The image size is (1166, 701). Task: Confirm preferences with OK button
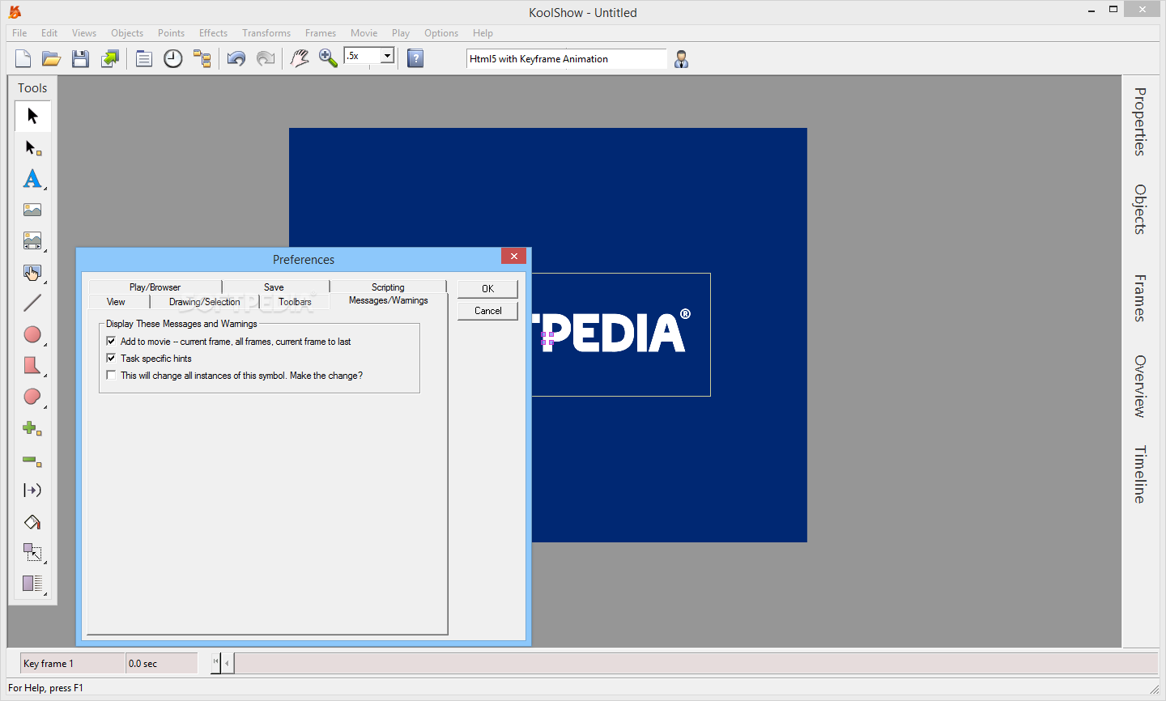[487, 289]
